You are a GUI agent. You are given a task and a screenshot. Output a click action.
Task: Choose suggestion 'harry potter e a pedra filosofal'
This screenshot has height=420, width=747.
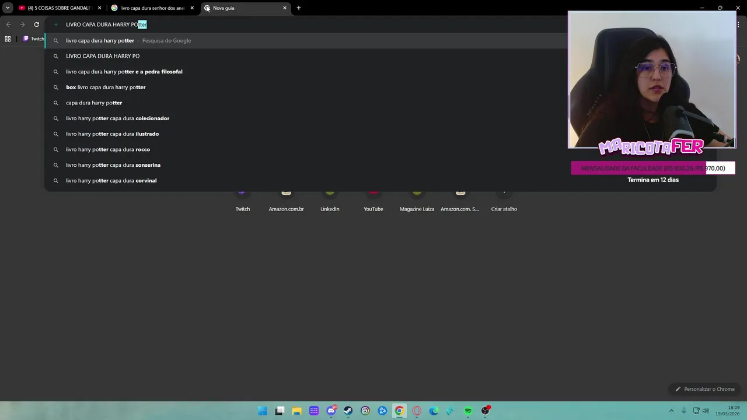306,72
